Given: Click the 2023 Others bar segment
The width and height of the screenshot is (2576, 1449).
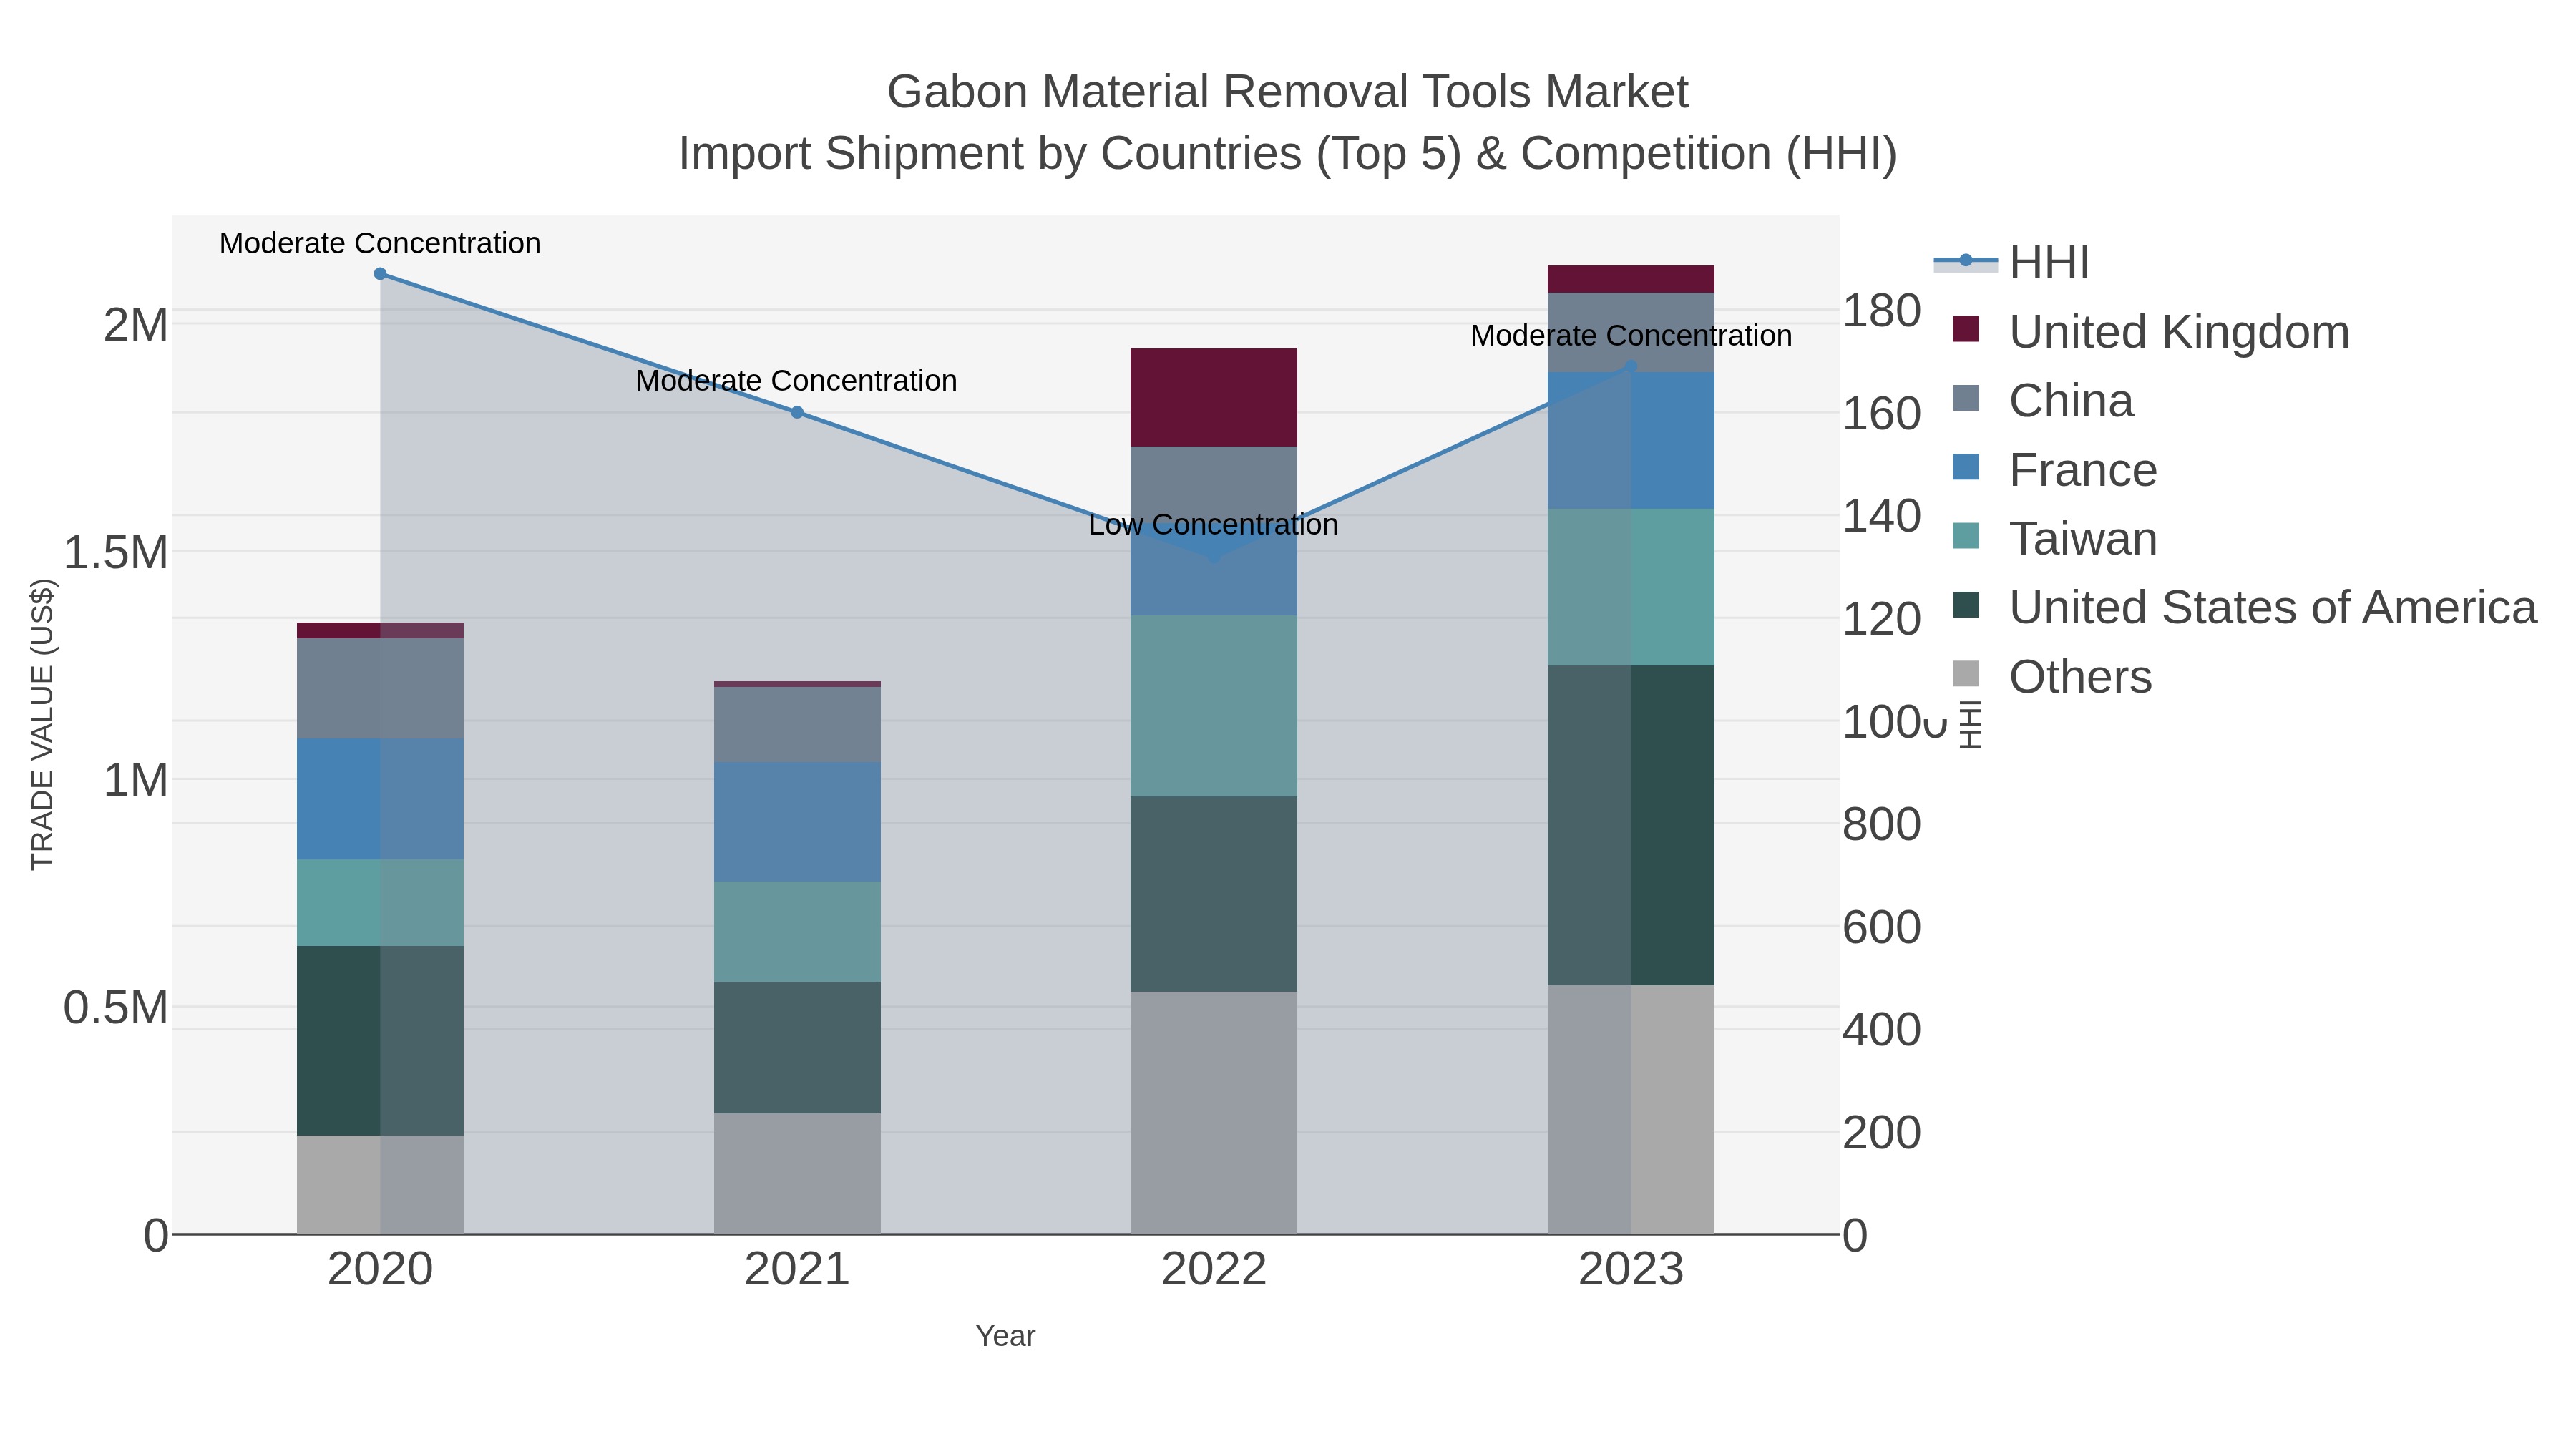Looking at the screenshot, I should [1631, 1110].
